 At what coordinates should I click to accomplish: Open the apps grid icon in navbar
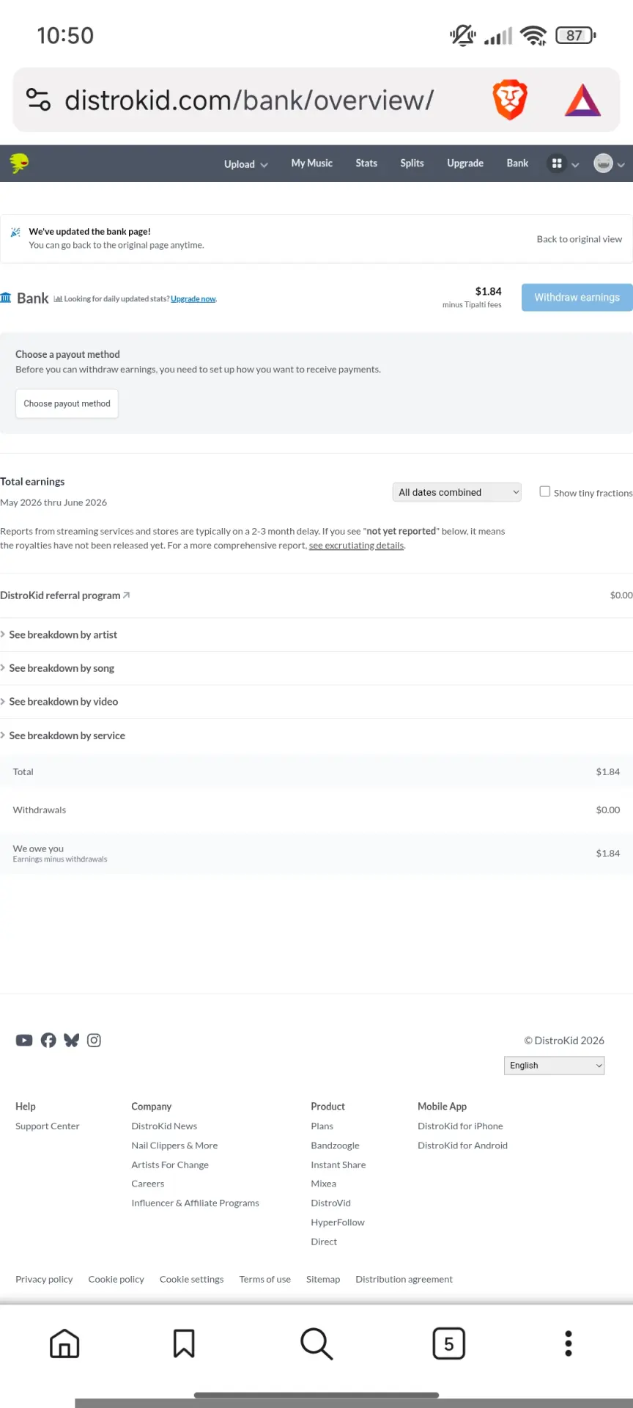557,164
